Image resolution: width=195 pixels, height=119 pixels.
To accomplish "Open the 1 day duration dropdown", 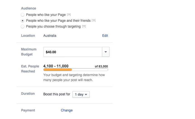I will (81, 94).
